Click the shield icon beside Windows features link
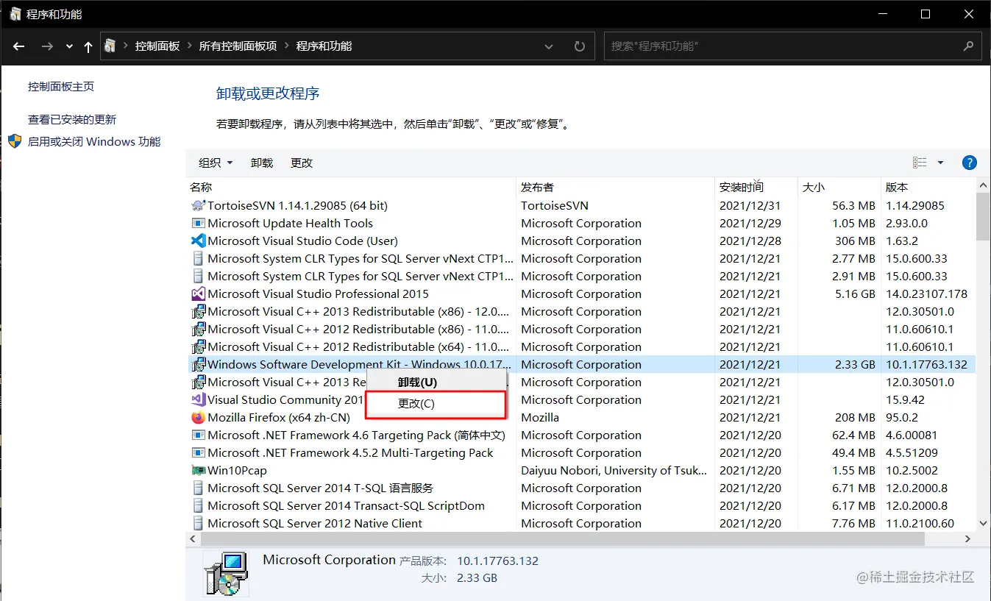This screenshot has height=601, width=991. tap(15, 141)
